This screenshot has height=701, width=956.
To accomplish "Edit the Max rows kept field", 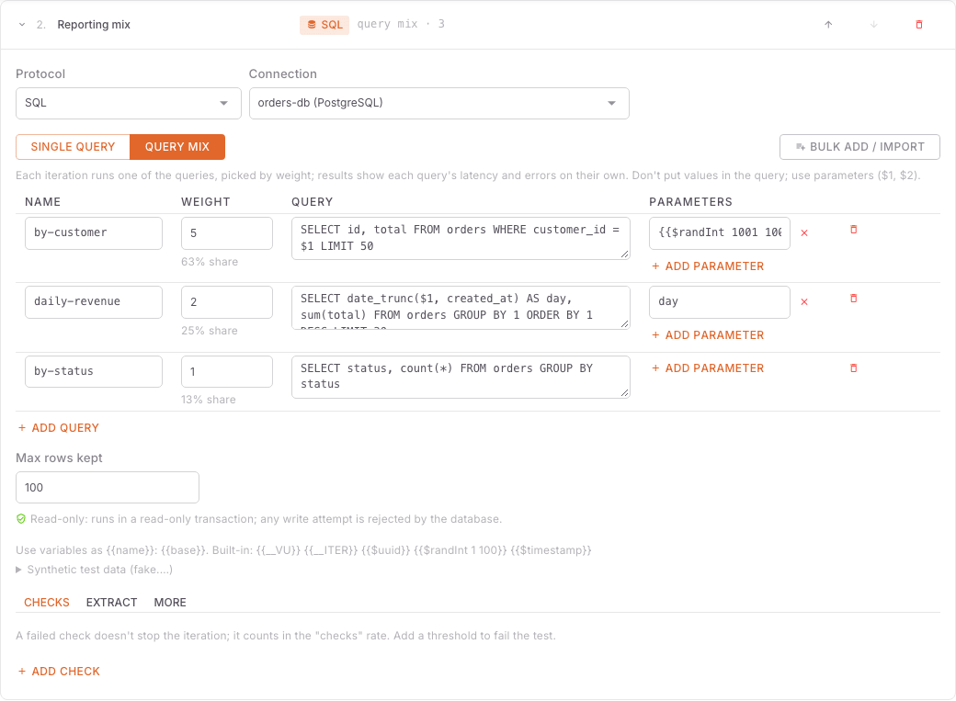I will tap(108, 488).
